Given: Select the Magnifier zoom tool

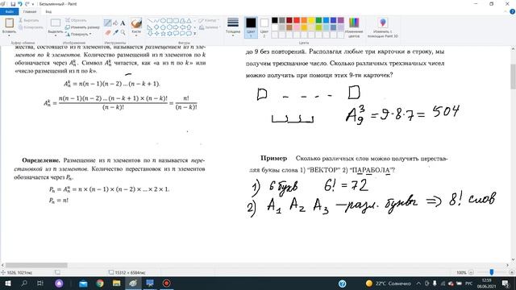Looking at the screenshot, I should [123, 32].
